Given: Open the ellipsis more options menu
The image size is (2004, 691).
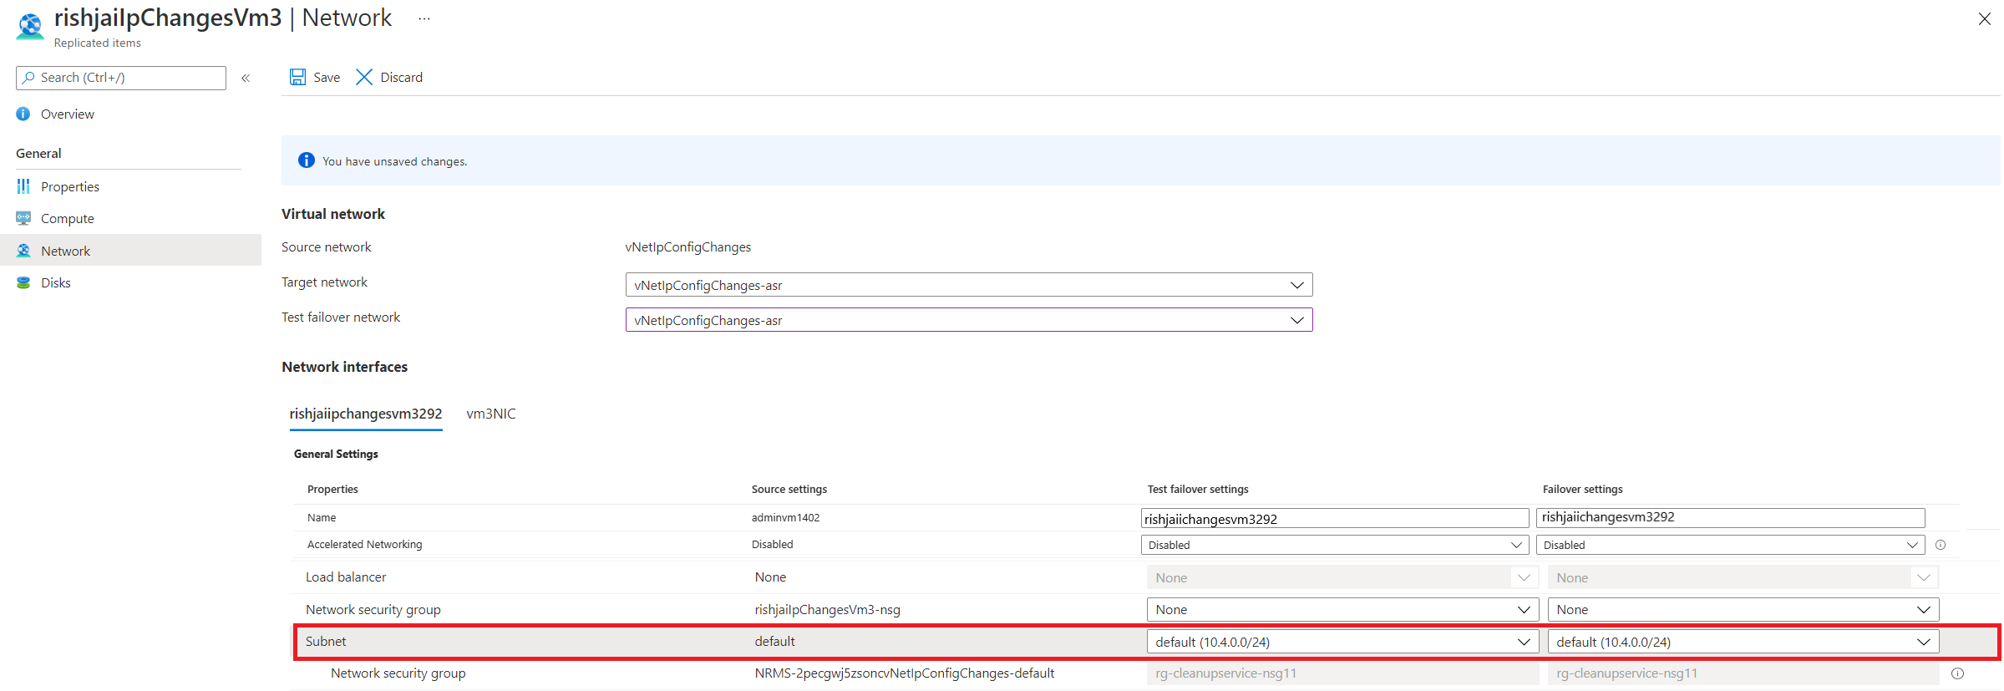Looking at the screenshot, I should point(424,18).
